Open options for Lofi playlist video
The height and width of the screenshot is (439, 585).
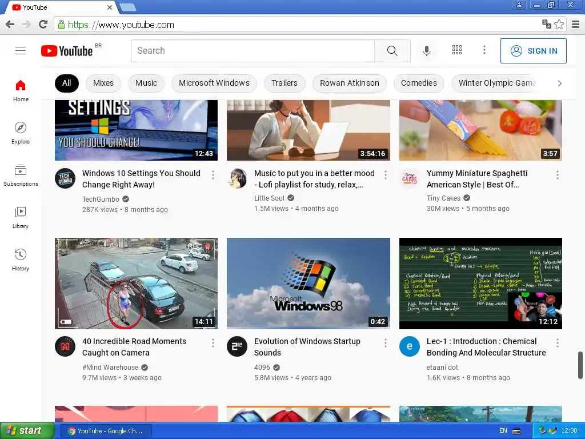point(386,175)
